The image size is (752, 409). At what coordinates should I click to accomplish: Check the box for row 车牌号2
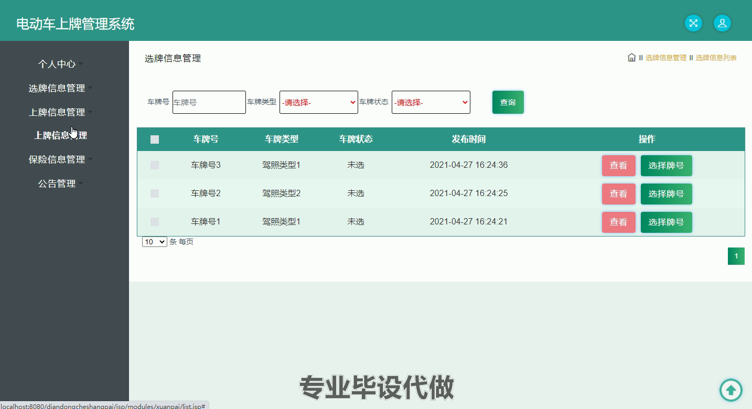[x=155, y=193]
